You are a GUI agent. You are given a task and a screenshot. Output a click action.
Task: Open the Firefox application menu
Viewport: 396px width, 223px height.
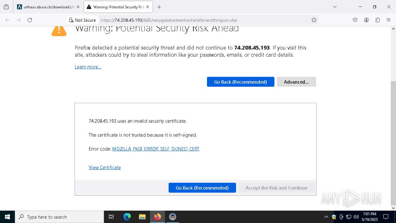(389, 20)
